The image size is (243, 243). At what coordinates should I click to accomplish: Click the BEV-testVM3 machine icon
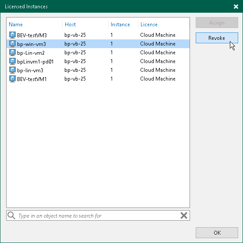point(12,35)
